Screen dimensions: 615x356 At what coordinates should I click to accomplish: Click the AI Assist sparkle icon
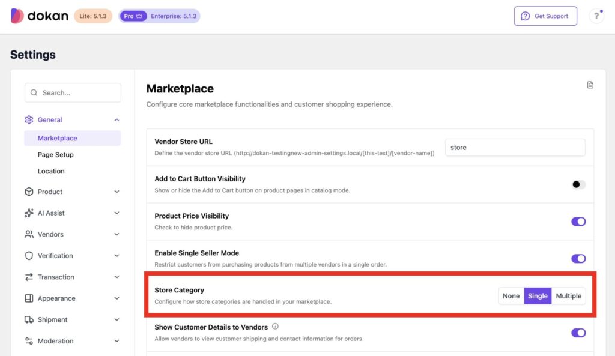click(29, 213)
